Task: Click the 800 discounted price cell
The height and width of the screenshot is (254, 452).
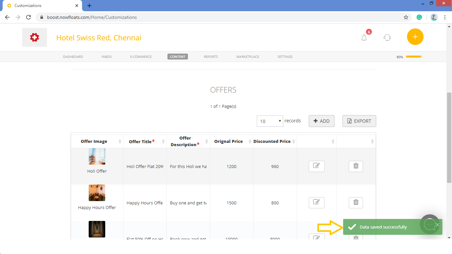Action: 275,203
